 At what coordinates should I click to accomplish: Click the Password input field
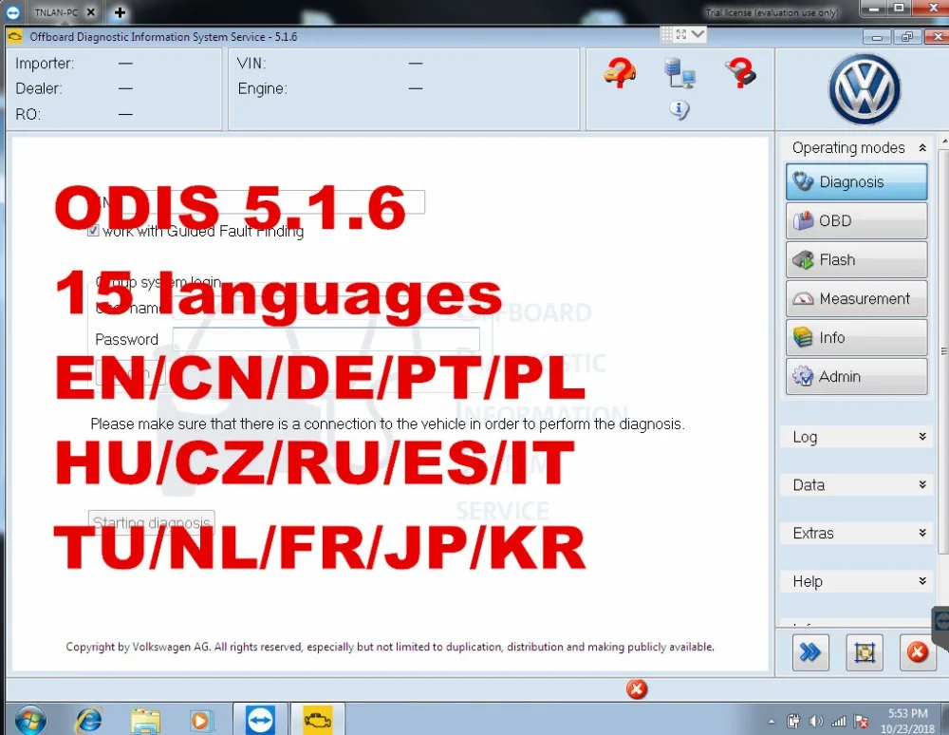pyautogui.click(x=326, y=339)
